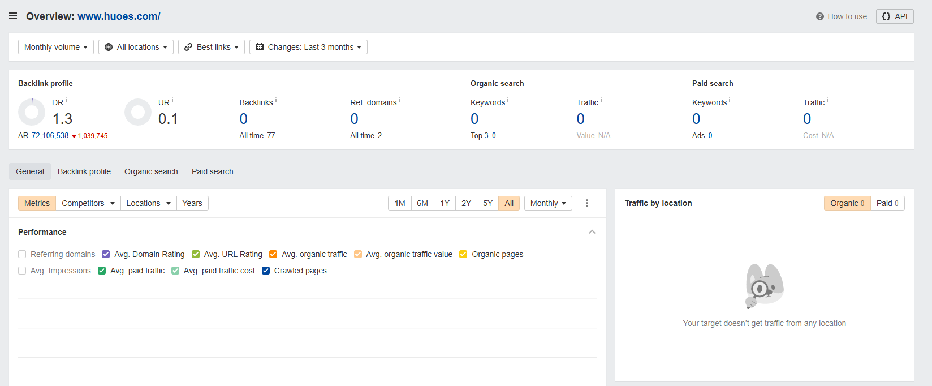The width and height of the screenshot is (932, 386).
Task: Open the Best links dropdown
Action: (212, 47)
